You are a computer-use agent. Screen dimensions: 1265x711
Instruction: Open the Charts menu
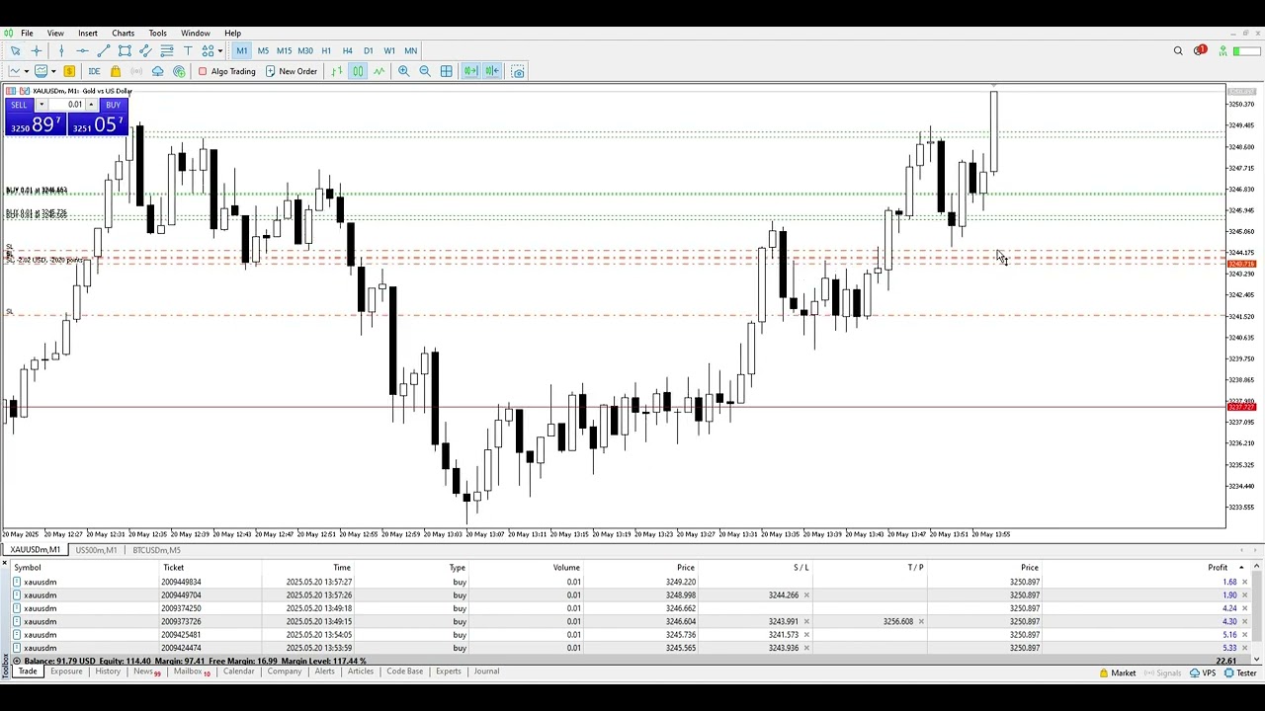tap(123, 33)
